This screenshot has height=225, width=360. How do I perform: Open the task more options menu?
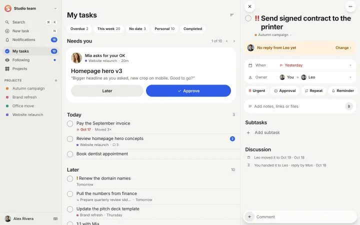[x=350, y=6]
